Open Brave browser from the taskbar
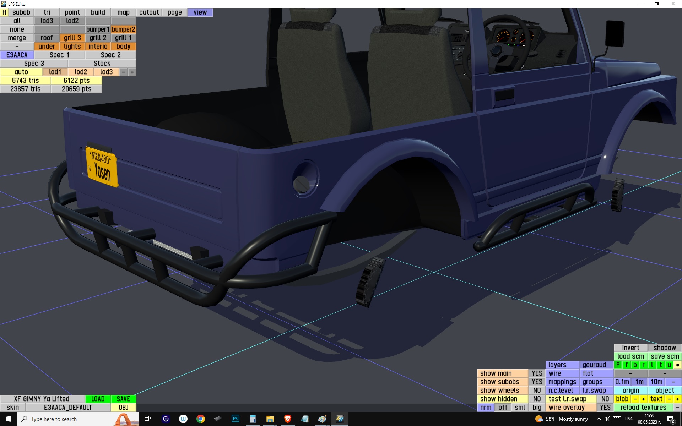Viewport: 682px width, 426px height. click(x=287, y=419)
